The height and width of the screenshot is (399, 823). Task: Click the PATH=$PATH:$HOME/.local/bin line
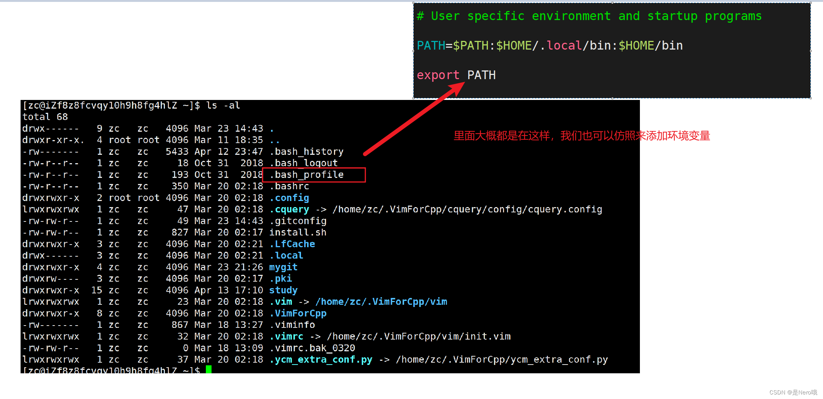(x=550, y=46)
